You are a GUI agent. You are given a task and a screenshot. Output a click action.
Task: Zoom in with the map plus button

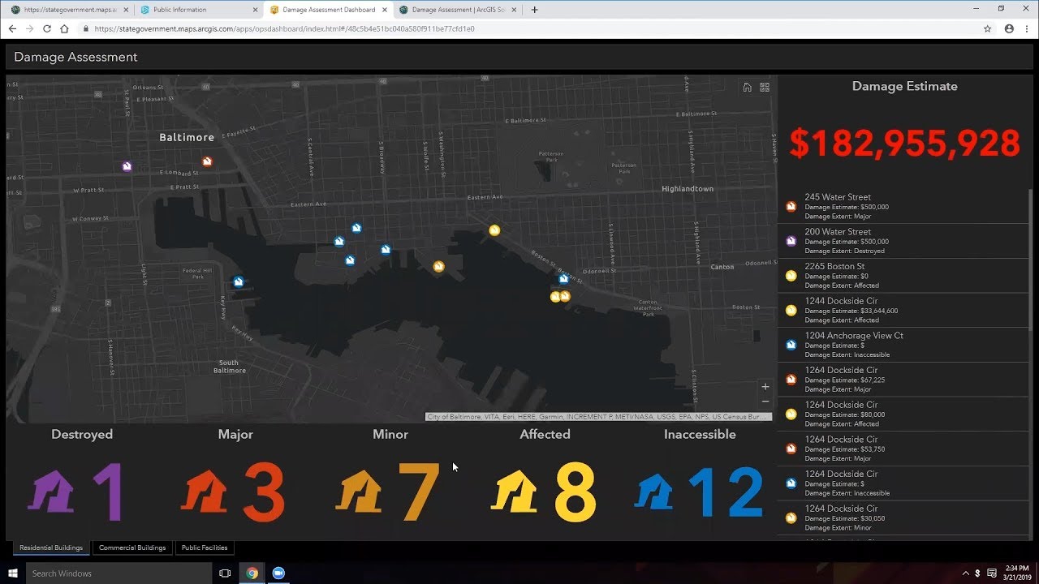765,387
